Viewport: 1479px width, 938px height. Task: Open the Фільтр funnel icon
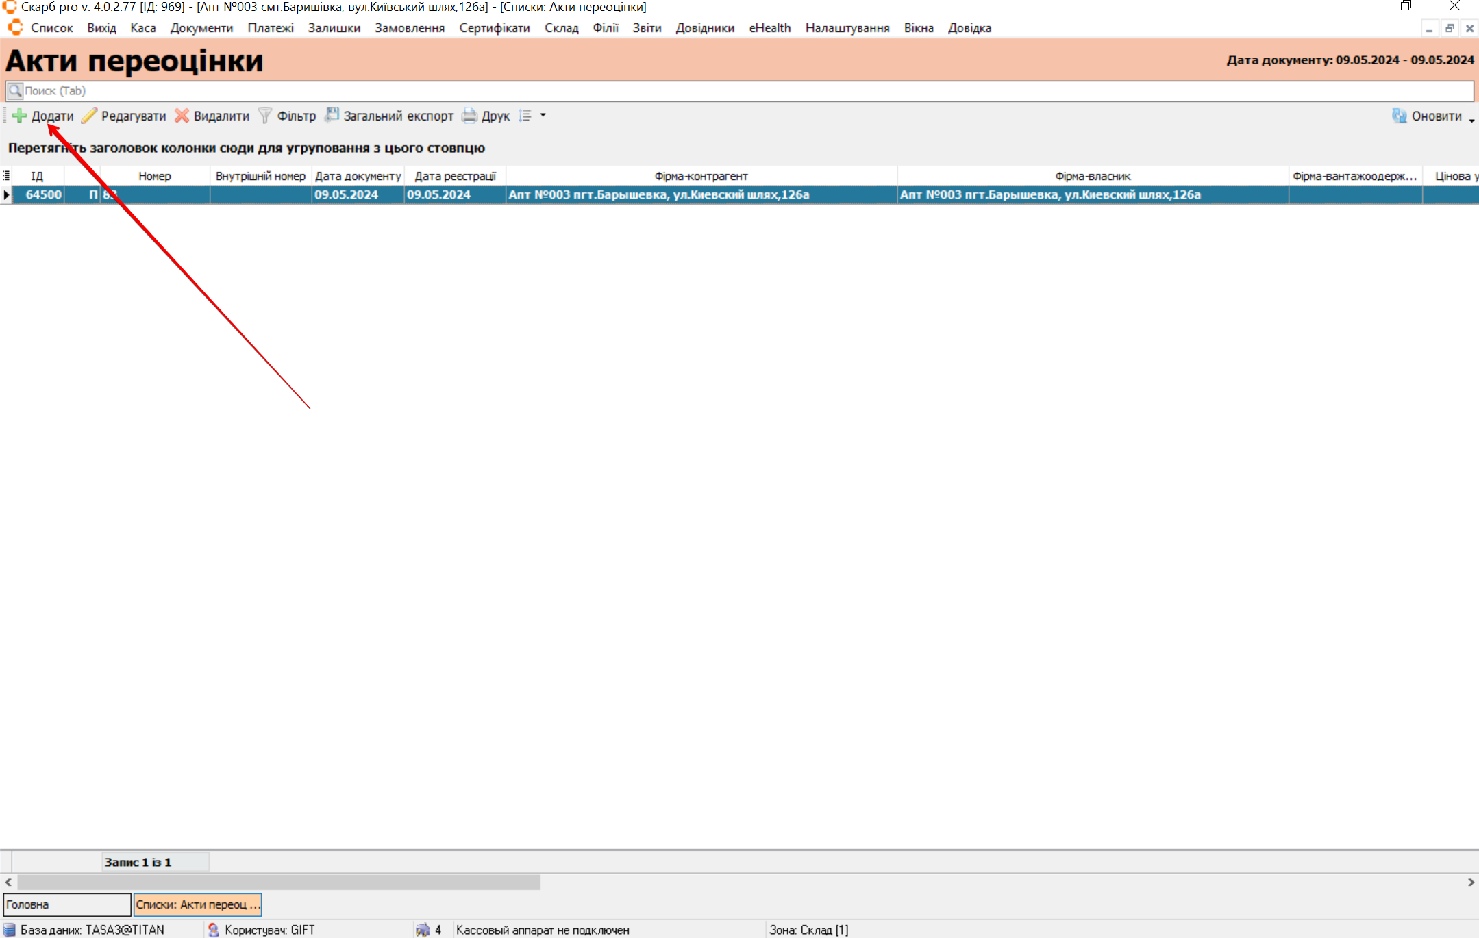264,116
